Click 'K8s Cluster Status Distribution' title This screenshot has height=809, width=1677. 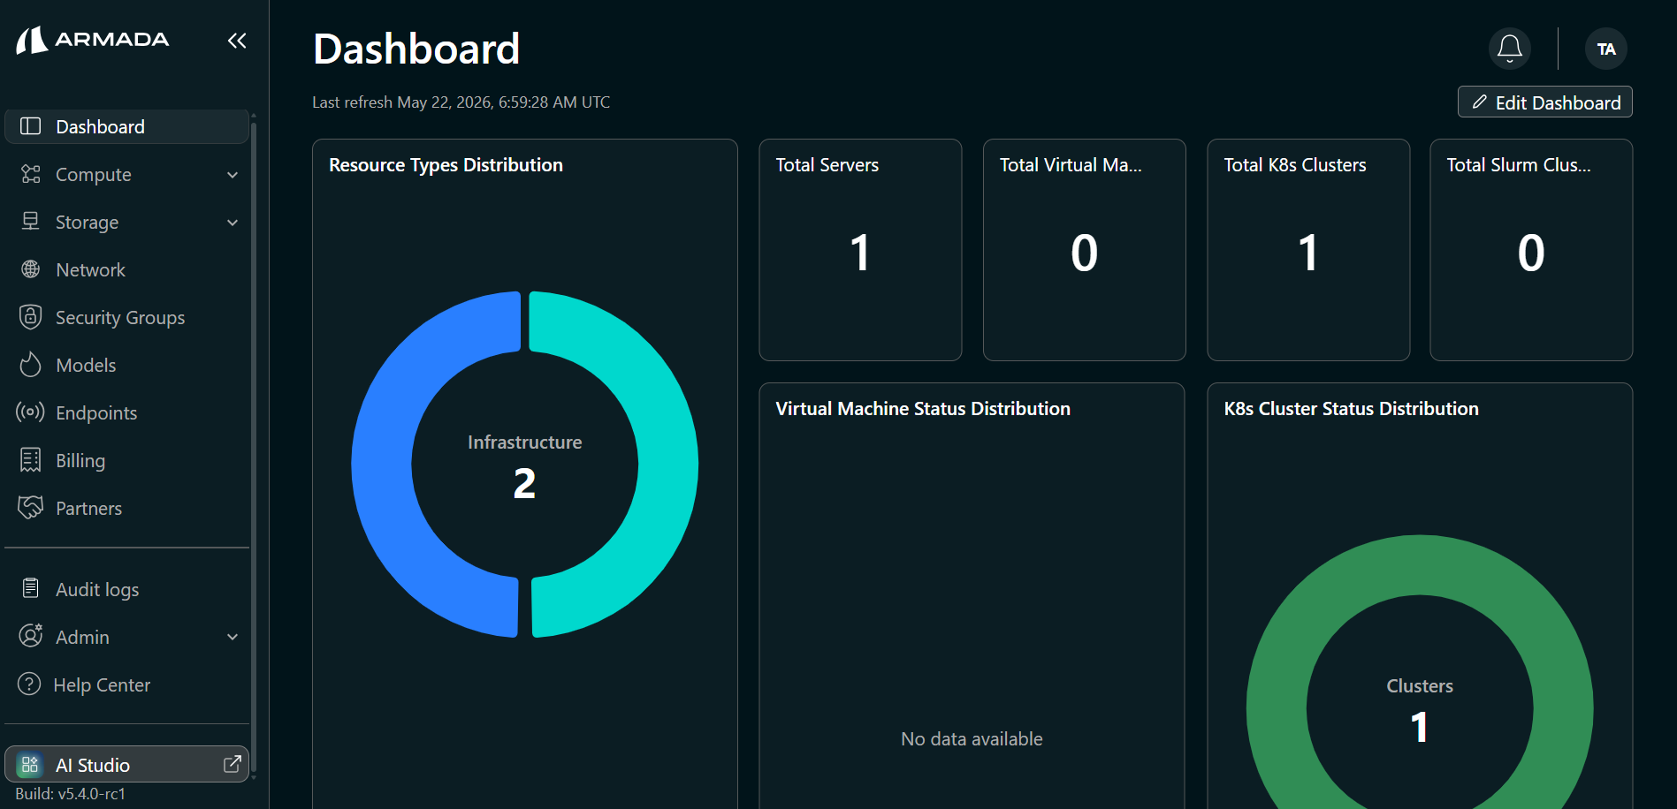pyautogui.click(x=1351, y=409)
